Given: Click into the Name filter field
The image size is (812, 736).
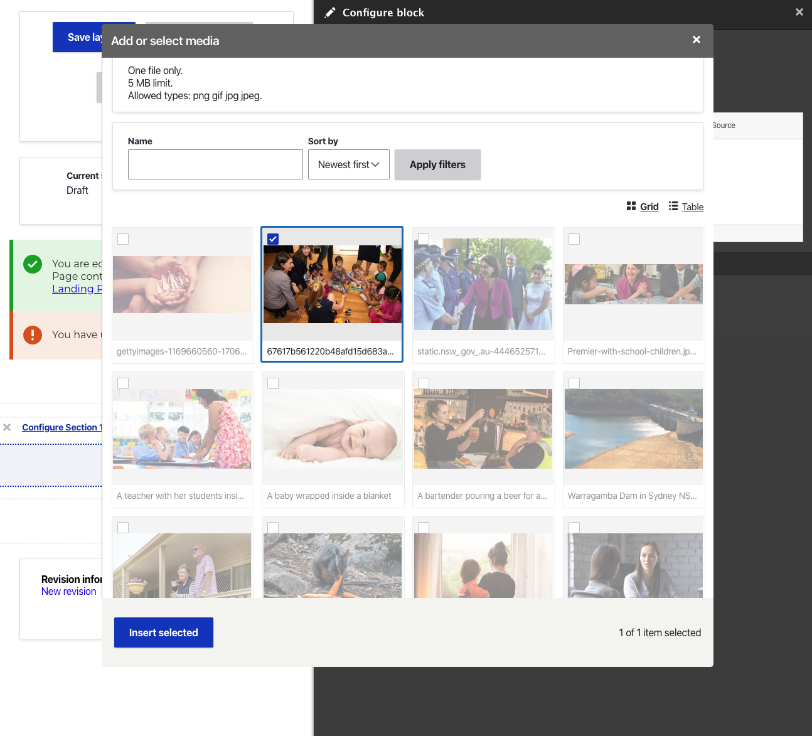Looking at the screenshot, I should click(x=215, y=164).
